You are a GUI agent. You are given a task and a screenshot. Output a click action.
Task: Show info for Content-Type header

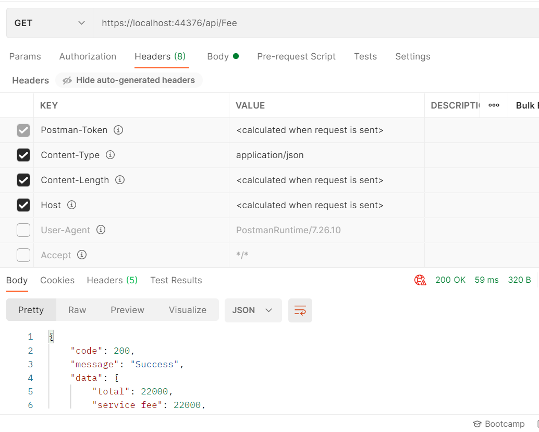(x=110, y=155)
